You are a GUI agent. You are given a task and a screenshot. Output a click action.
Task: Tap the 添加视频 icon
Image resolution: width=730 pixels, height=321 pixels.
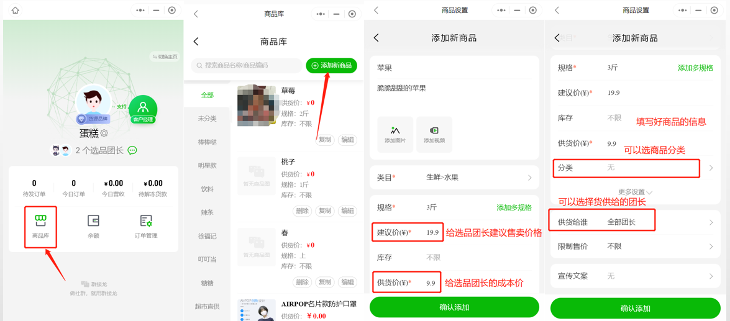(434, 135)
